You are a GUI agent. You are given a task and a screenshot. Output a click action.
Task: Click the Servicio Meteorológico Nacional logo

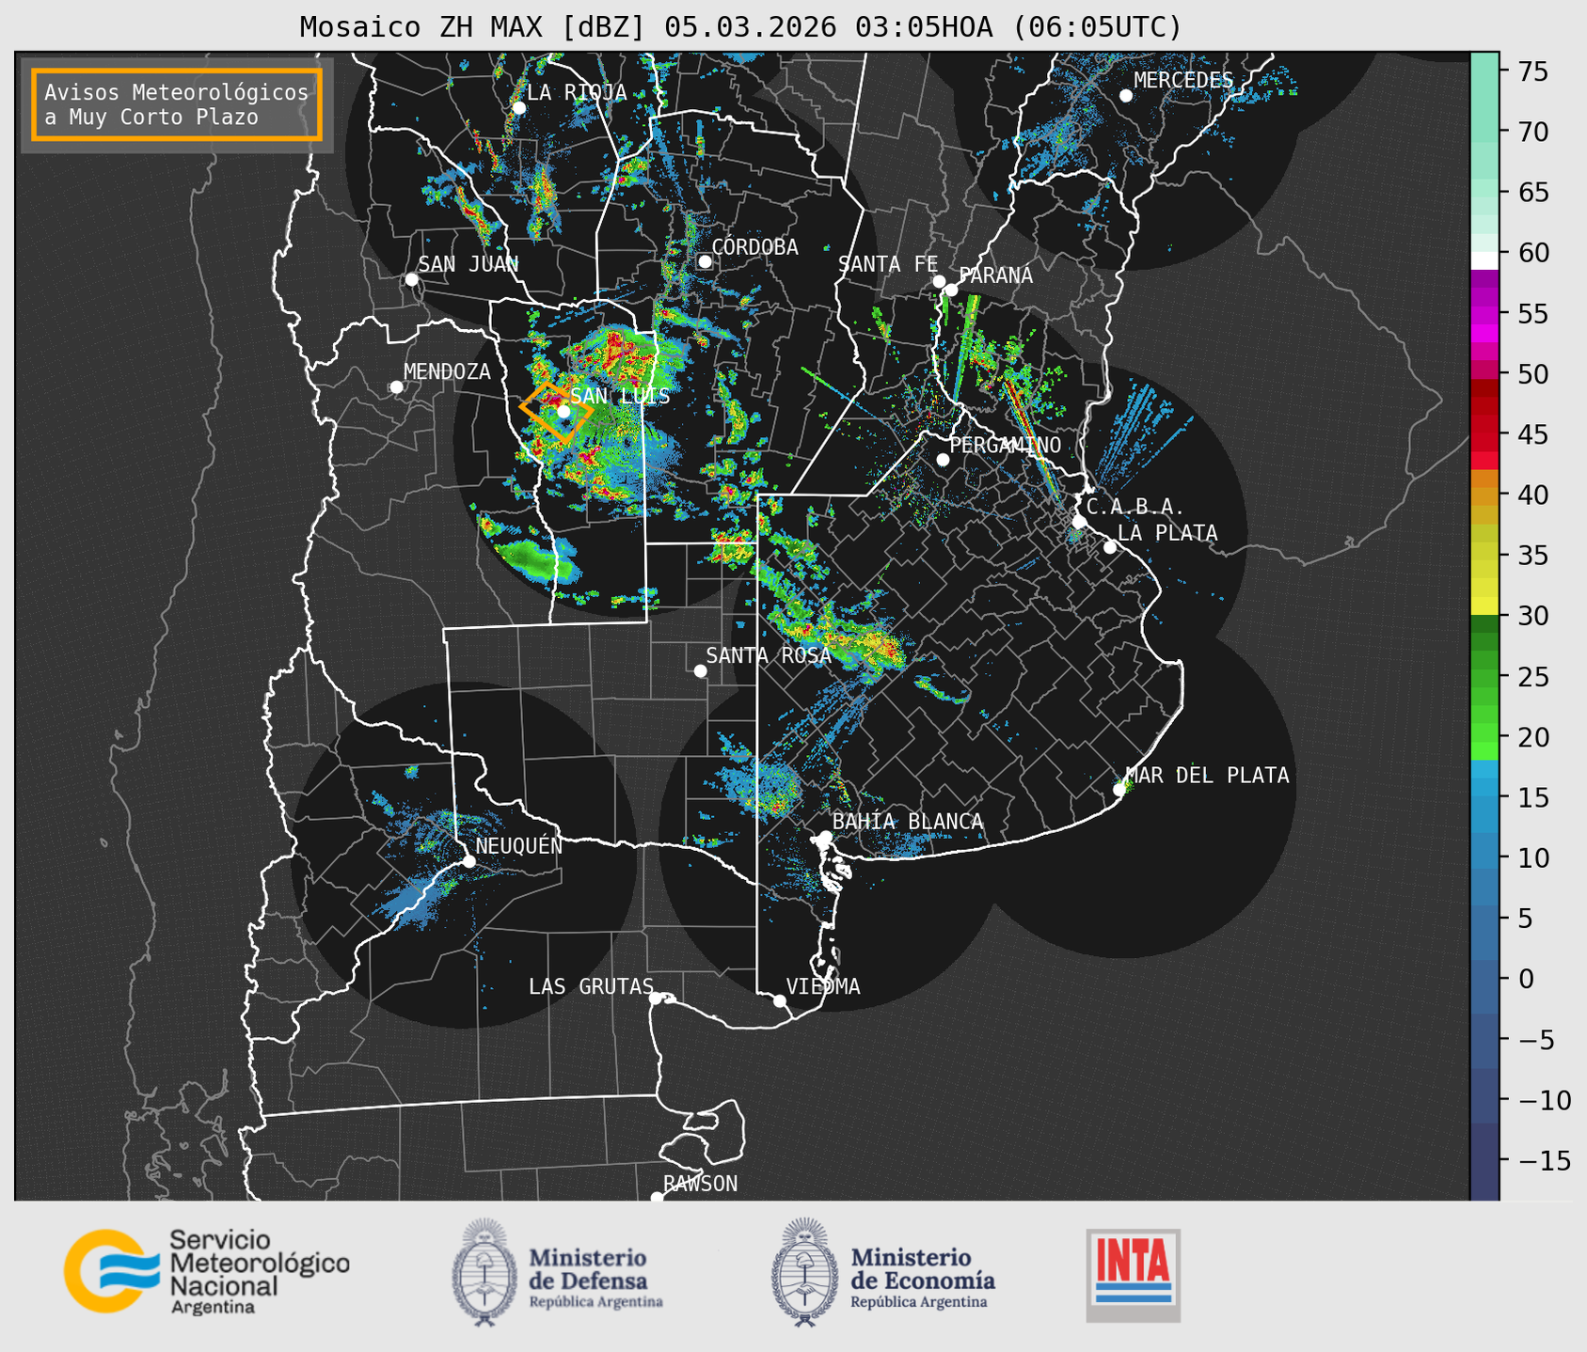pyautogui.click(x=206, y=1271)
